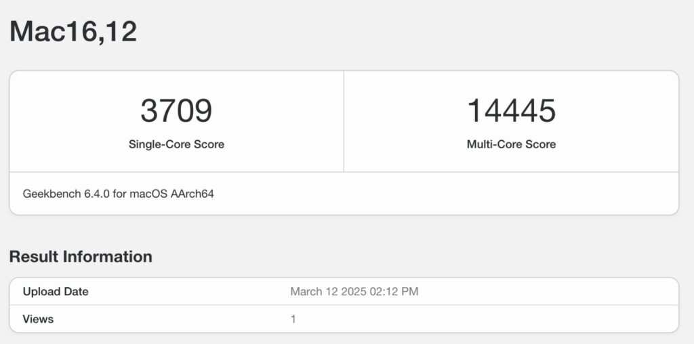The image size is (694, 344).
Task: Click the Single-Core Score label
Action: (176, 144)
